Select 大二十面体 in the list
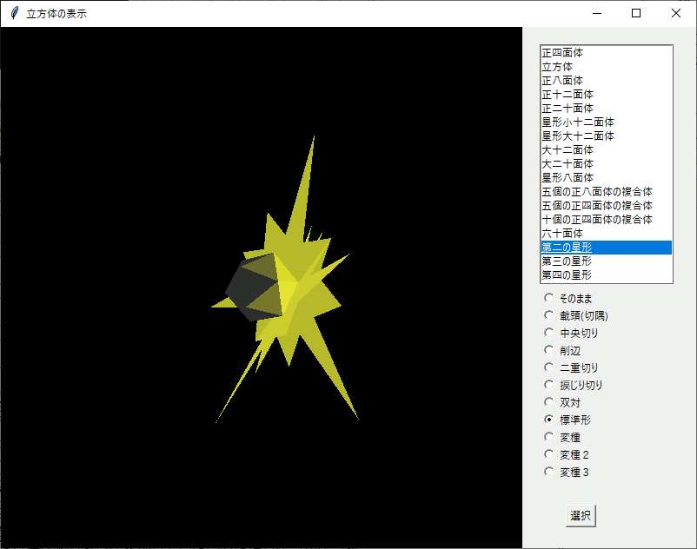 click(x=607, y=164)
